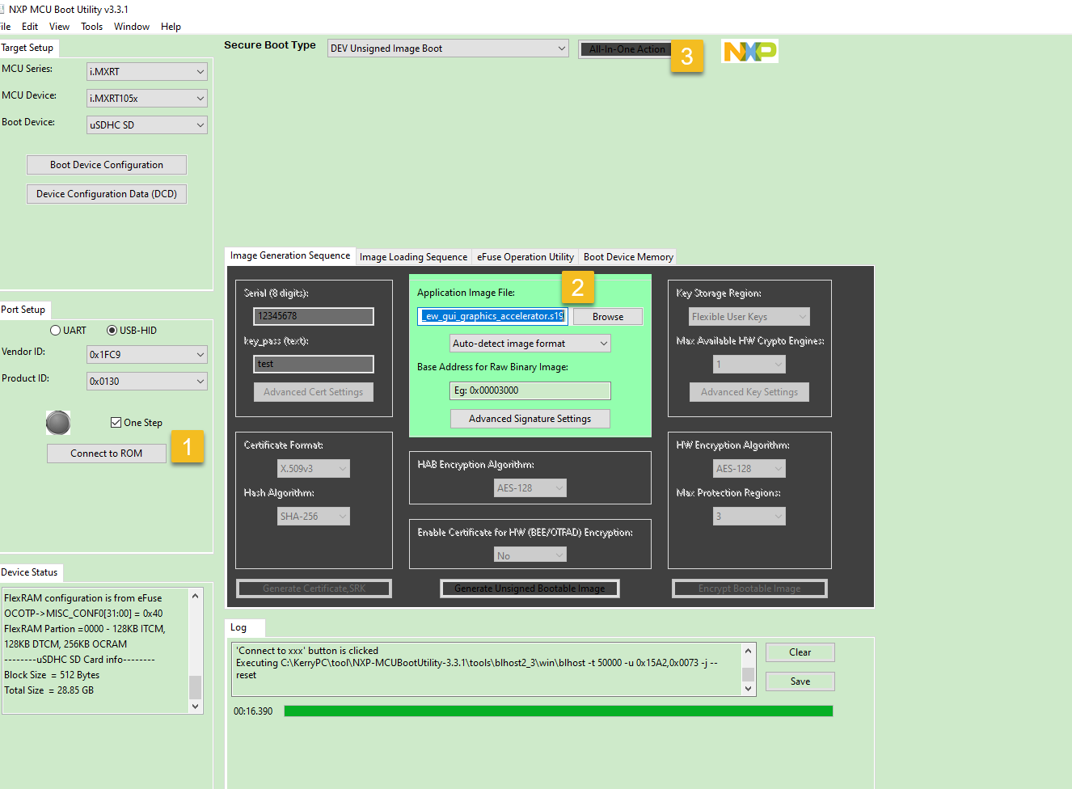
Task: Click the Device Status scroll down arrow
Action: [195, 706]
